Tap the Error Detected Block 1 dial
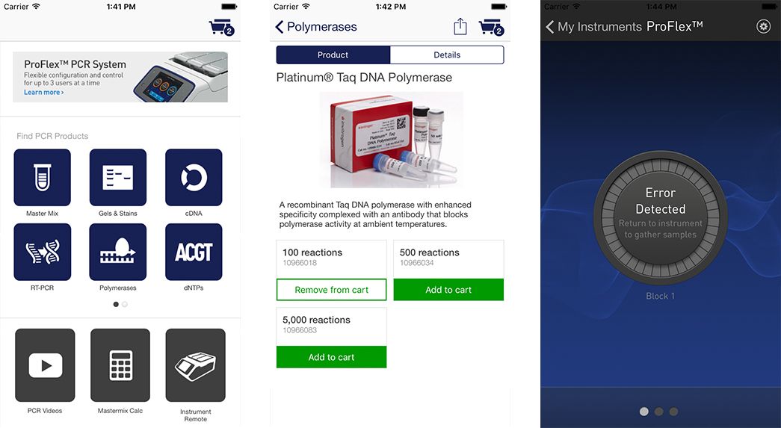Image resolution: width=781 pixels, height=428 pixels. click(x=661, y=217)
